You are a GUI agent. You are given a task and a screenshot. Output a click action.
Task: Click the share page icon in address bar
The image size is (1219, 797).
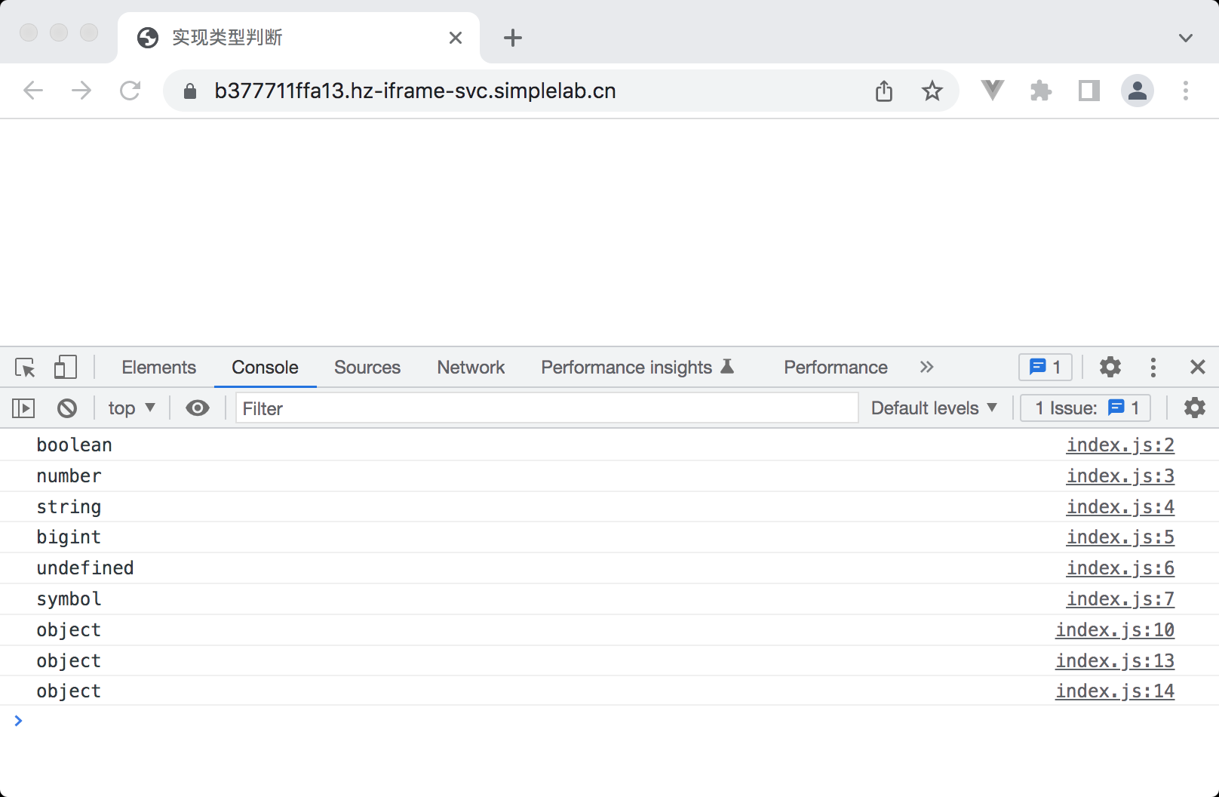(884, 91)
